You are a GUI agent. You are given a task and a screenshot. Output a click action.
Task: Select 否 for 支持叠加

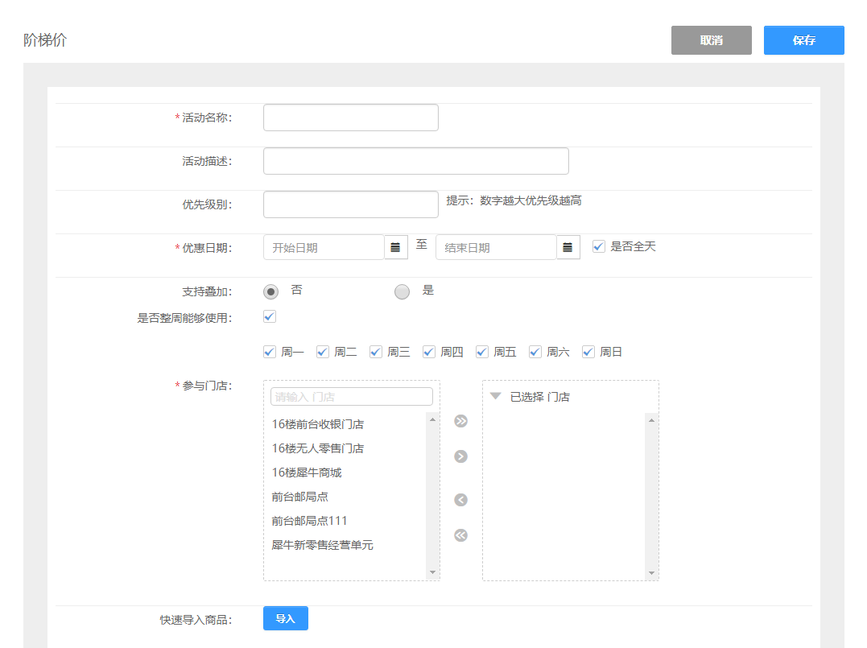click(x=271, y=291)
